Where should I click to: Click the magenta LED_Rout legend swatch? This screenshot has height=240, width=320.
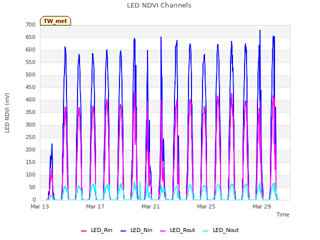[163, 231]
